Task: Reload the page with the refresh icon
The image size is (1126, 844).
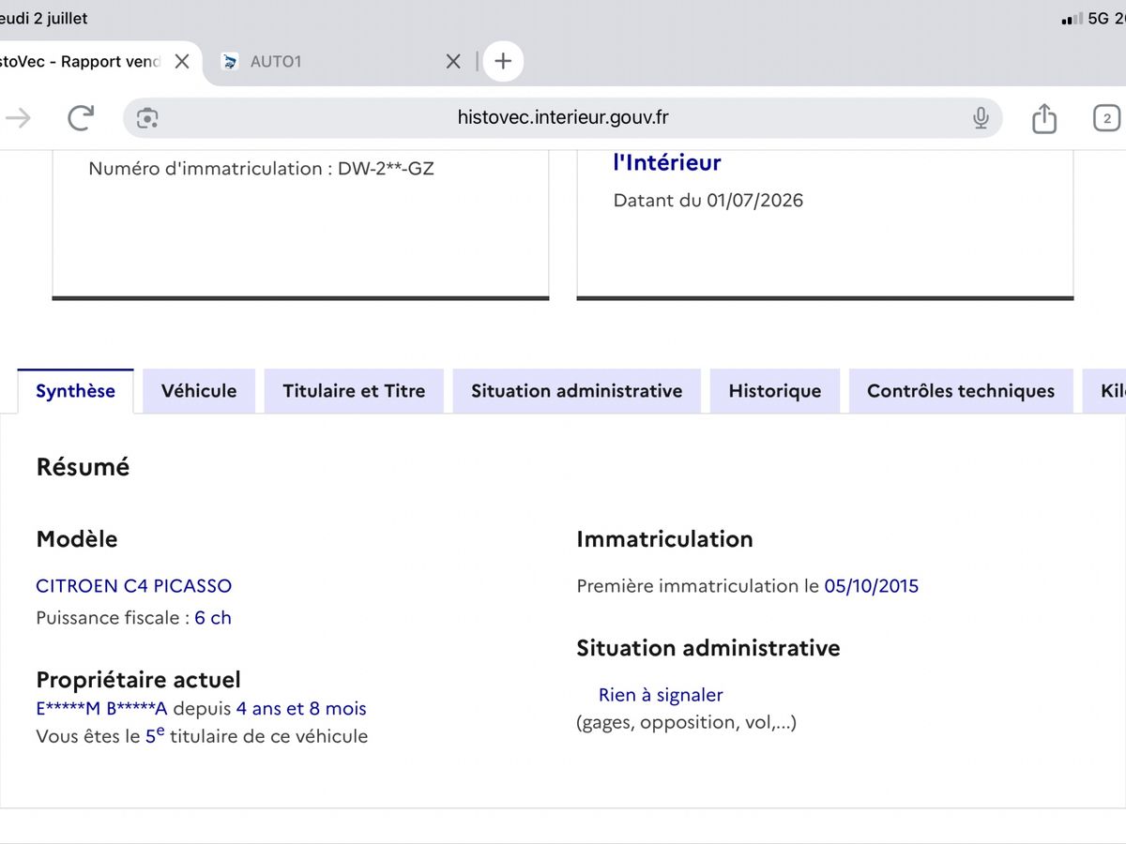Action: tap(81, 117)
